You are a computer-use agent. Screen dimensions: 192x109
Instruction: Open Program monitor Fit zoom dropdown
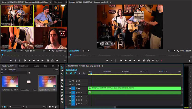pos(86,51)
